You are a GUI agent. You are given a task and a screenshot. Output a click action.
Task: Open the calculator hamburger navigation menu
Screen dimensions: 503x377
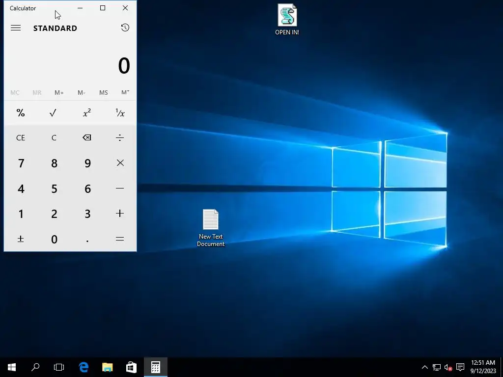tap(16, 28)
